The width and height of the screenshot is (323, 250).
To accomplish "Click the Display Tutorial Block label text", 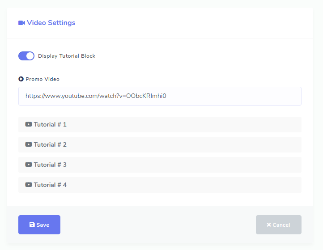I will 67,56.
